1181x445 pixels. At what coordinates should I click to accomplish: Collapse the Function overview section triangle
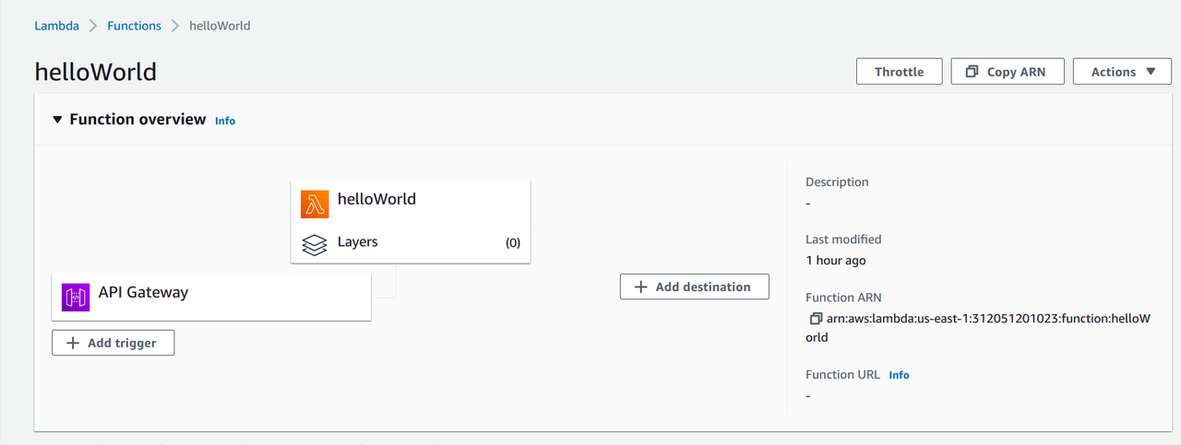[57, 120]
